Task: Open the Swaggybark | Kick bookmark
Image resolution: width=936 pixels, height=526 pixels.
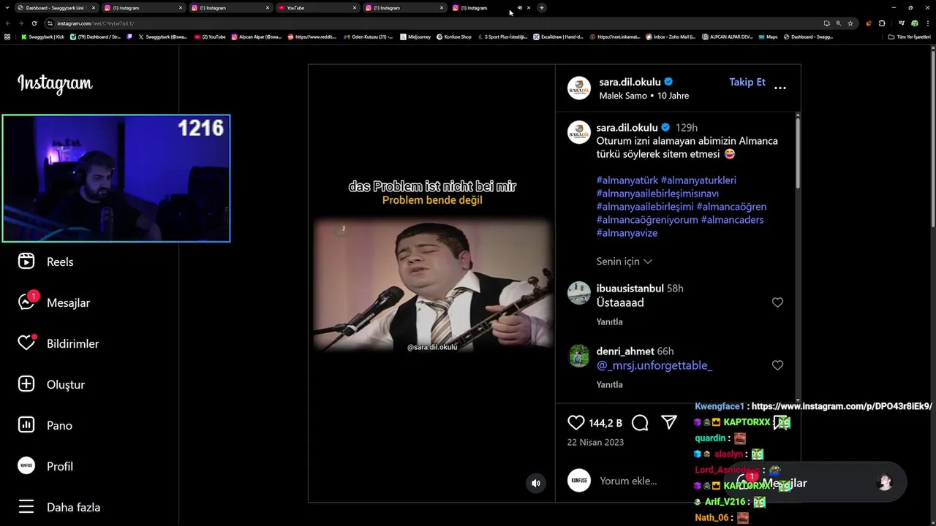Action: click(x=42, y=37)
